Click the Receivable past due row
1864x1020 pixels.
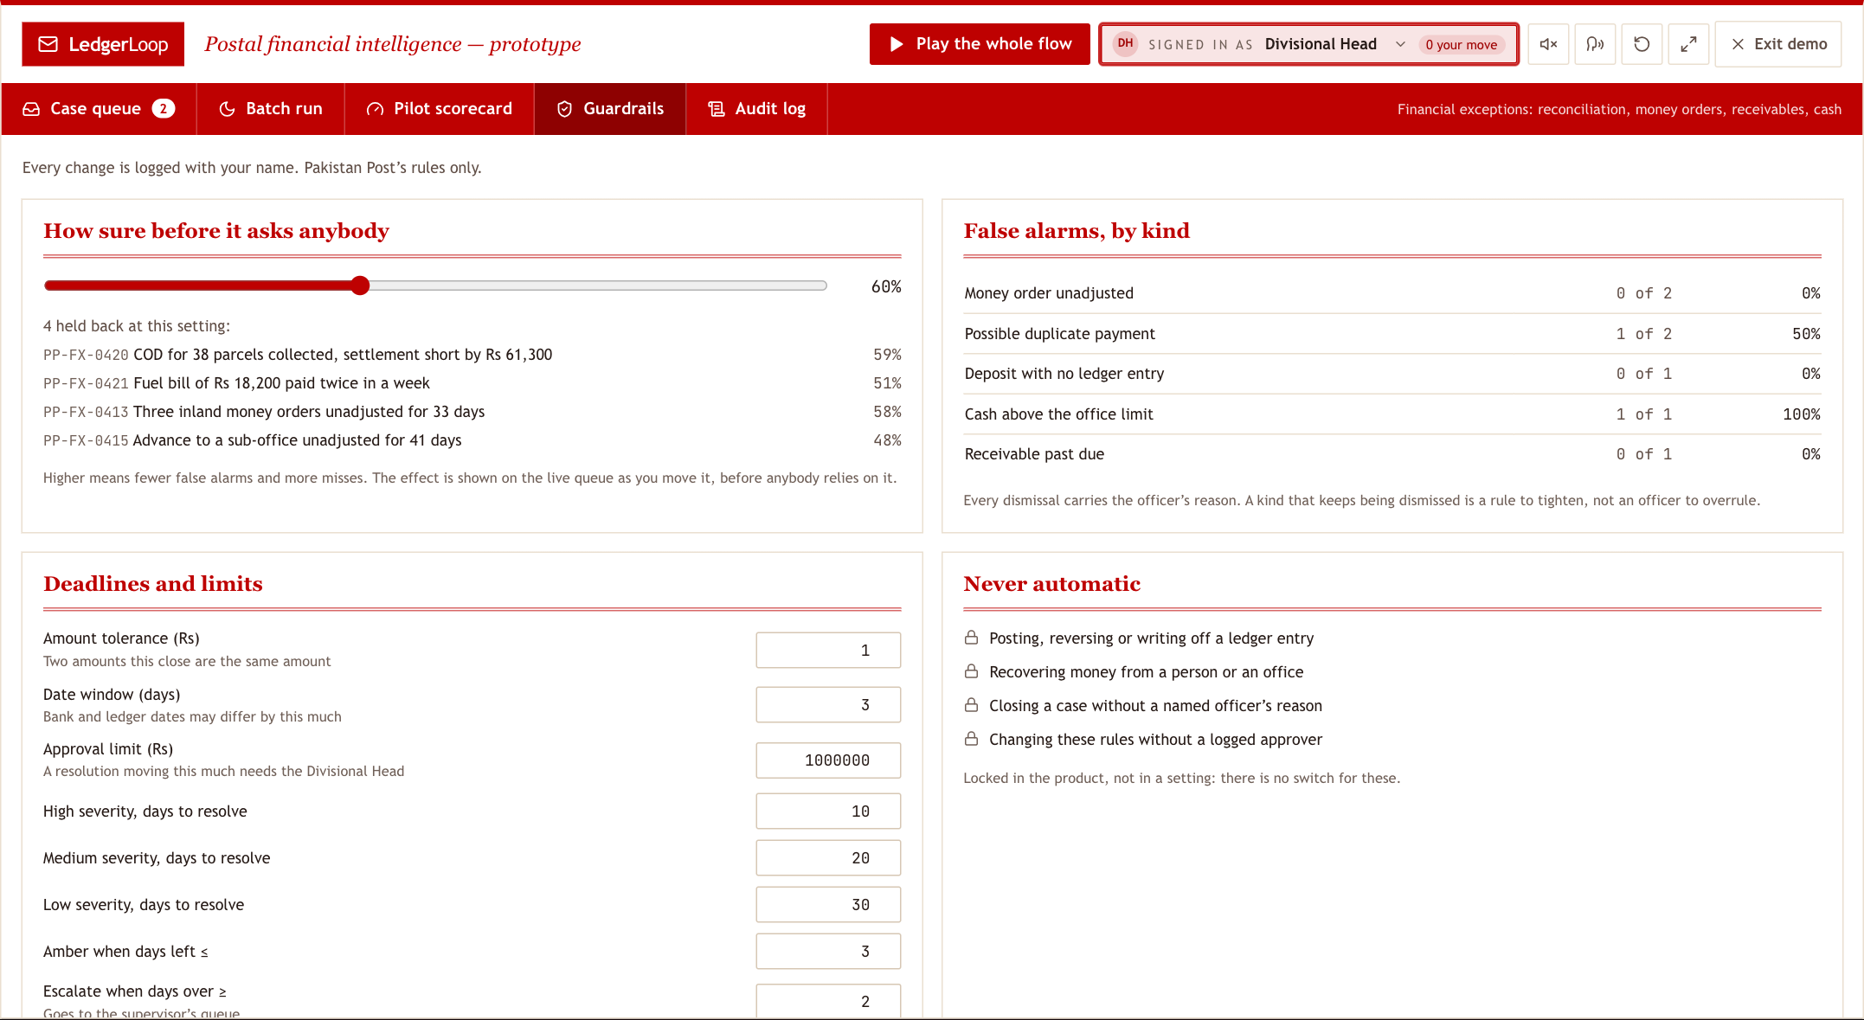(1392, 454)
